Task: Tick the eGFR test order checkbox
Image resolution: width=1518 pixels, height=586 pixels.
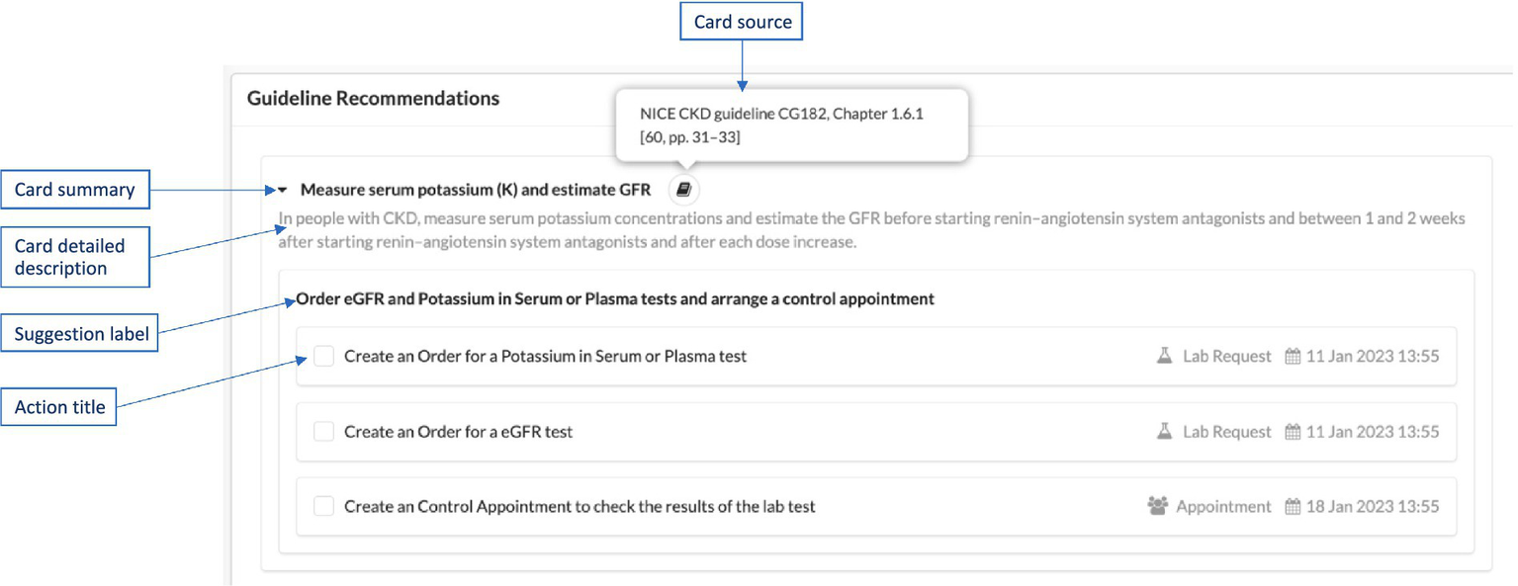Action: point(323,432)
